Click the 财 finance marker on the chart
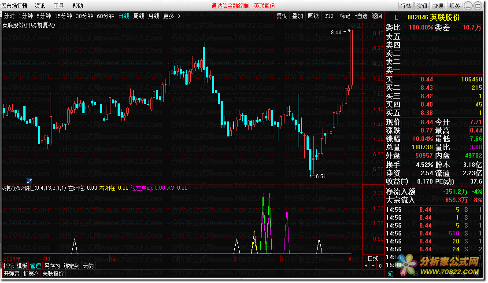This screenshot has height=283, width=488. pos(29,181)
